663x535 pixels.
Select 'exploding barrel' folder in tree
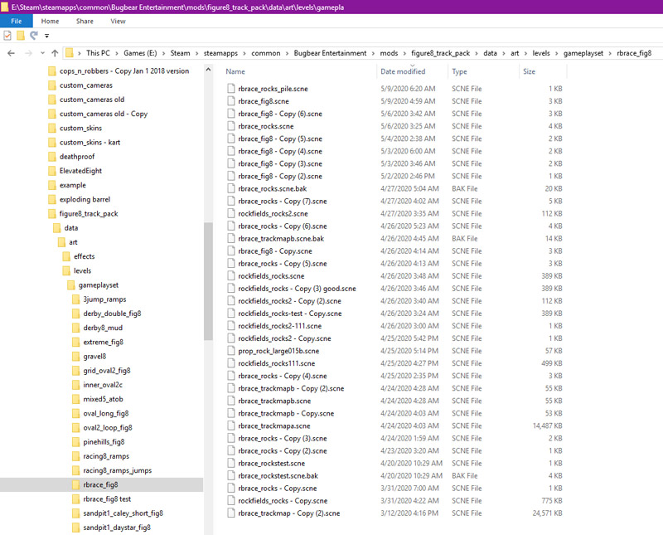85,199
